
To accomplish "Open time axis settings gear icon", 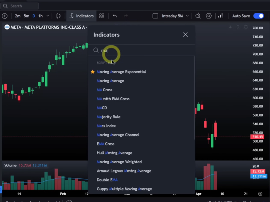I will (260, 194).
